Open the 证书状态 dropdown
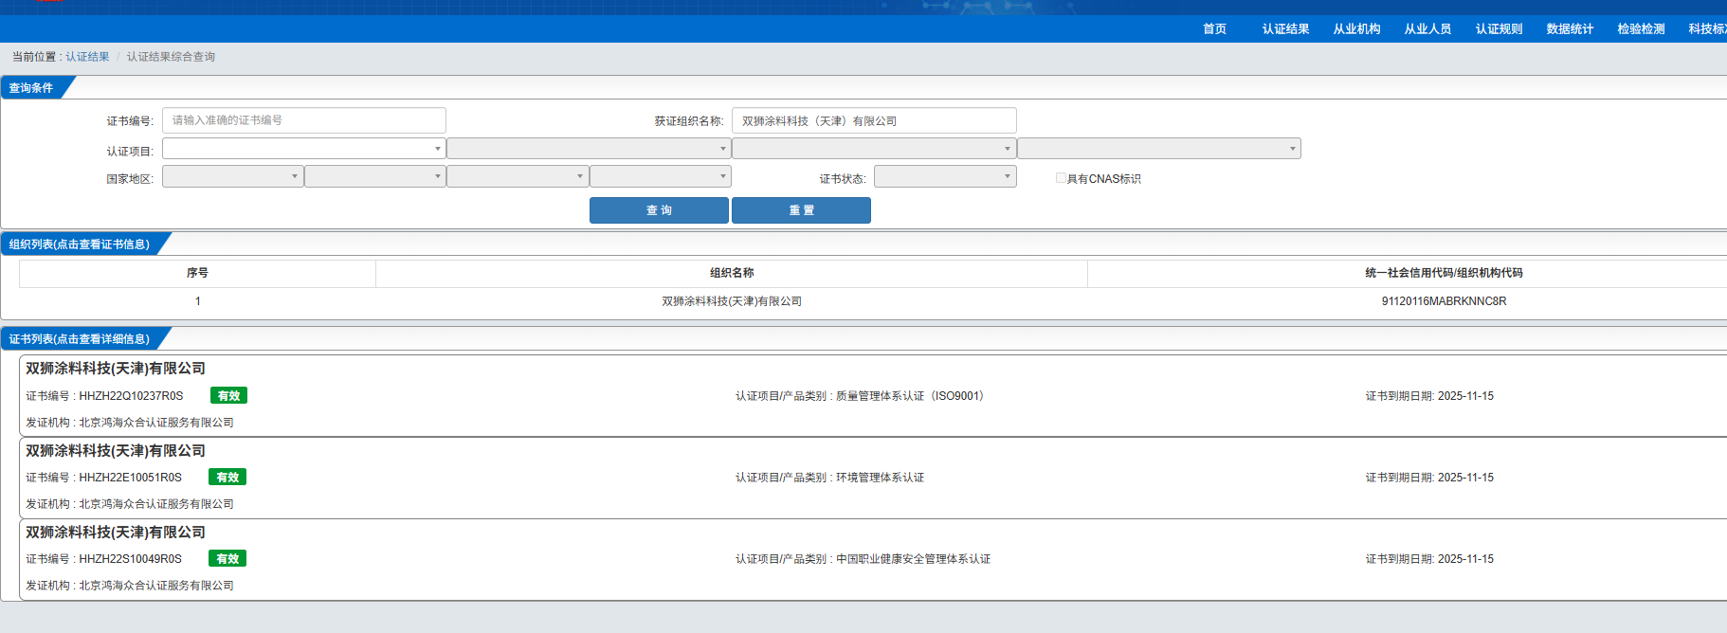This screenshot has height=633, width=1727. click(x=945, y=176)
